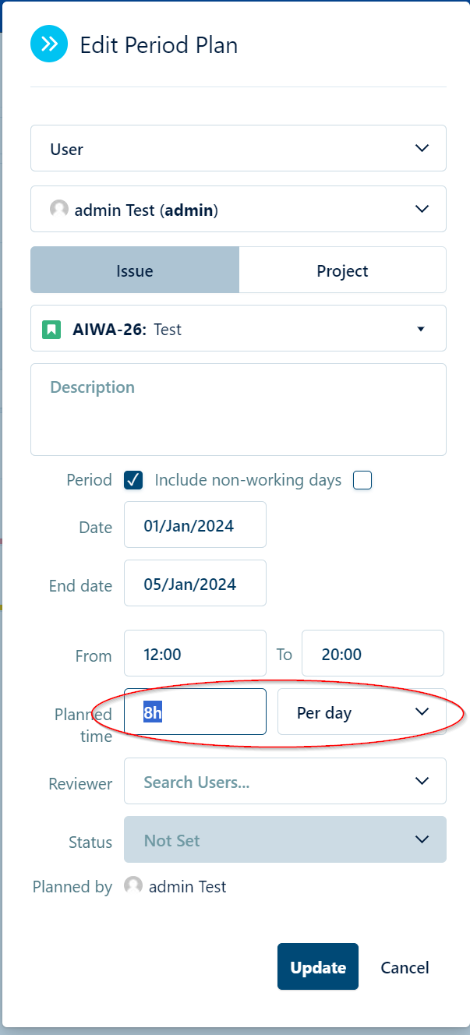Switch to the Project tab
Screen dimensions: 470x1035
342,270
